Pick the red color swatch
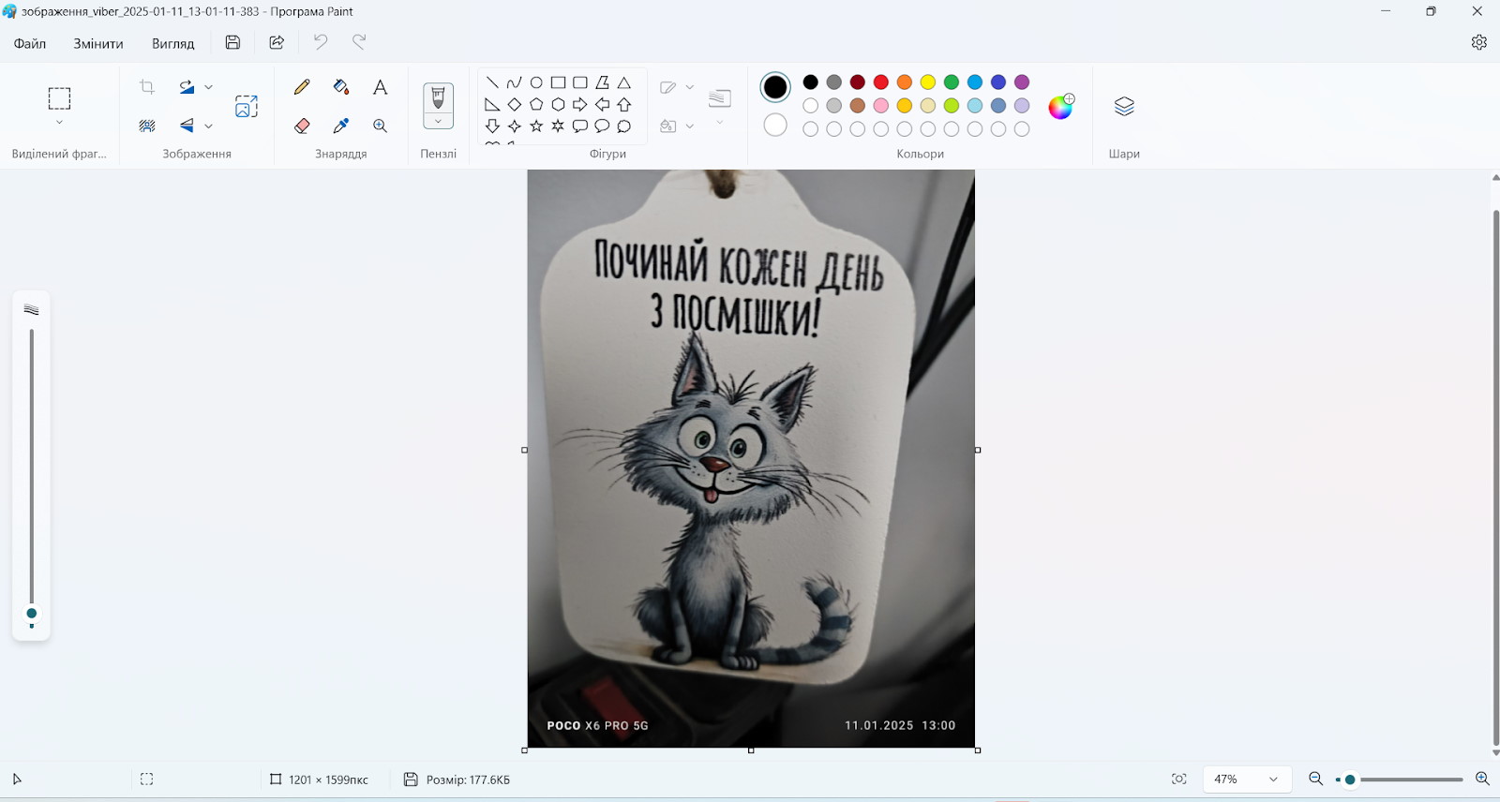Image resolution: width=1500 pixels, height=802 pixels. tap(881, 82)
